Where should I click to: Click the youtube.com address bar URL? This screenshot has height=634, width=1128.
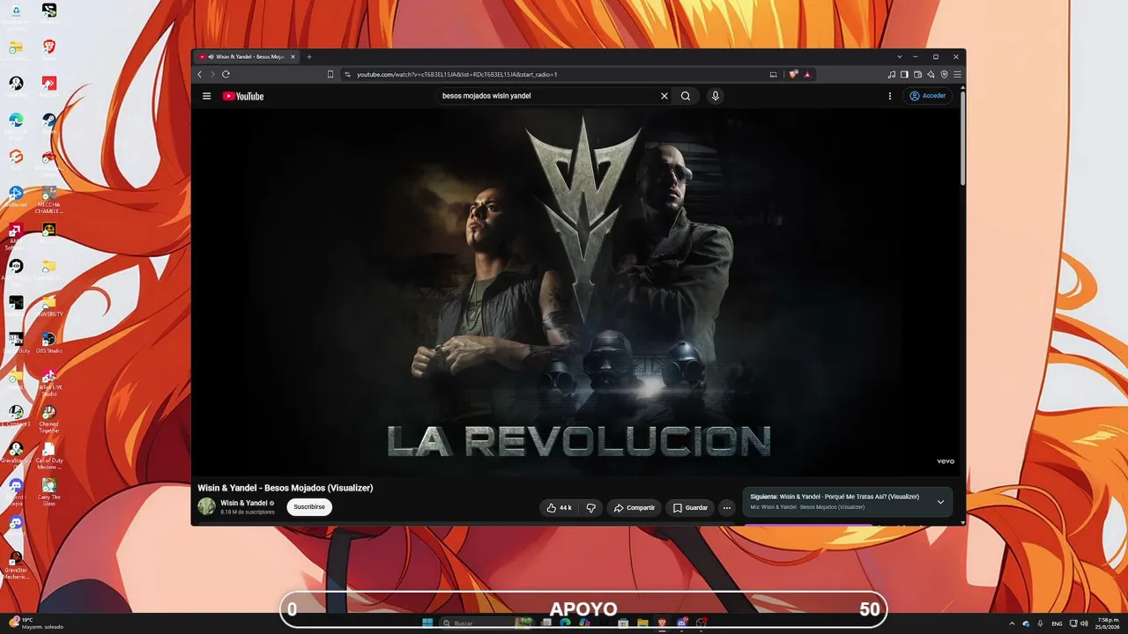456,74
